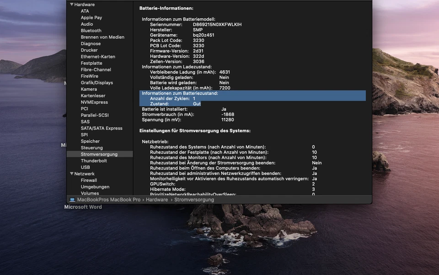
Task: Select Apple Pay in the sidebar
Action: pos(91,18)
